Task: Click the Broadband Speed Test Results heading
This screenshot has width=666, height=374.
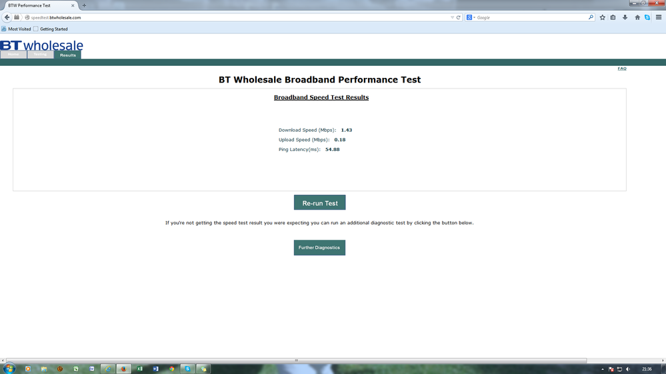Action: [x=321, y=97]
